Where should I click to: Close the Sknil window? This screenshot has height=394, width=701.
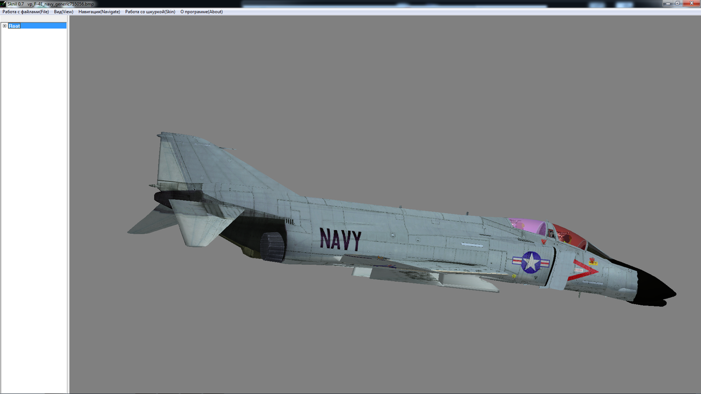pyautogui.click(x=691, y=3)
